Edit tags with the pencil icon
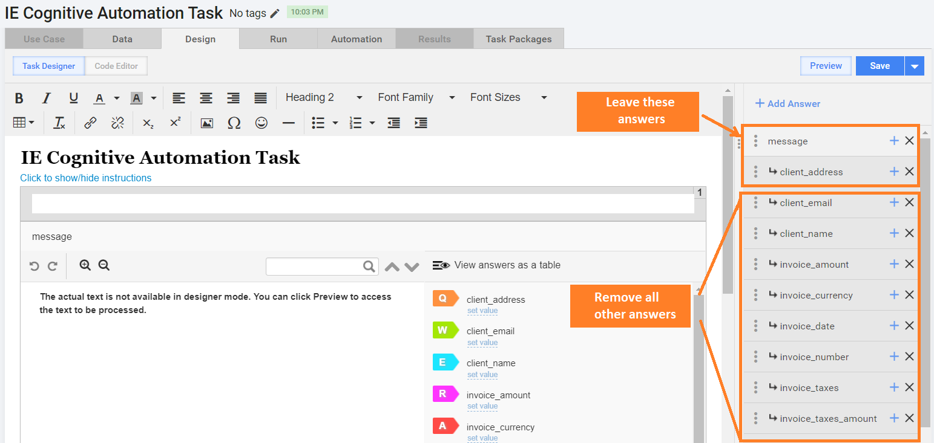Viewport: 934px width, 443px height. (275, 13)
